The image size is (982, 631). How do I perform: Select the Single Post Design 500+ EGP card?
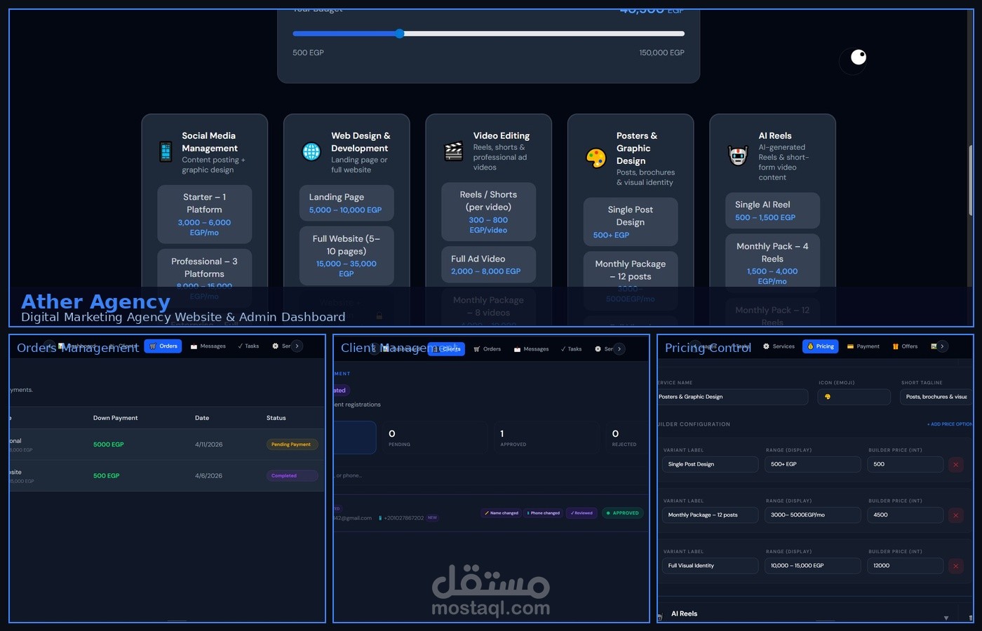tap(631, 222)
